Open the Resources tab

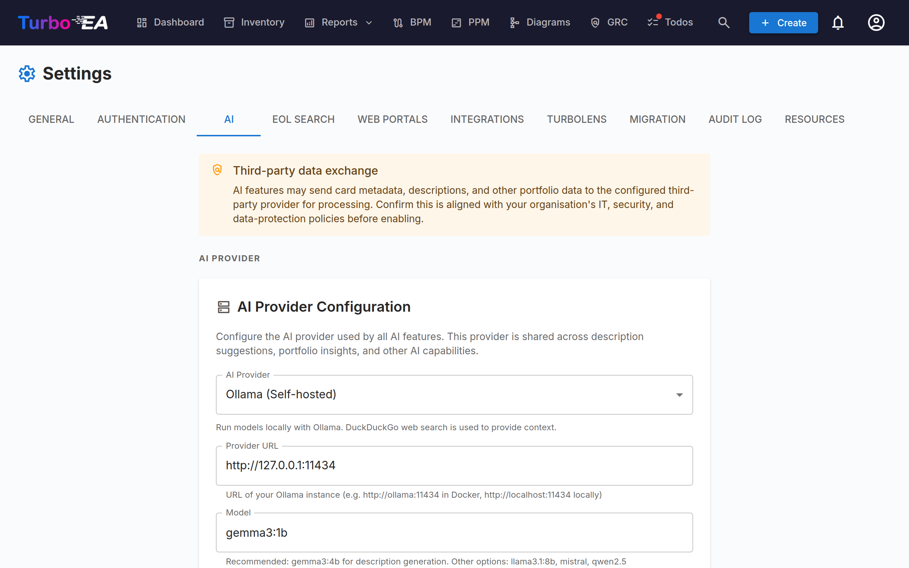[x=814, y=119]
